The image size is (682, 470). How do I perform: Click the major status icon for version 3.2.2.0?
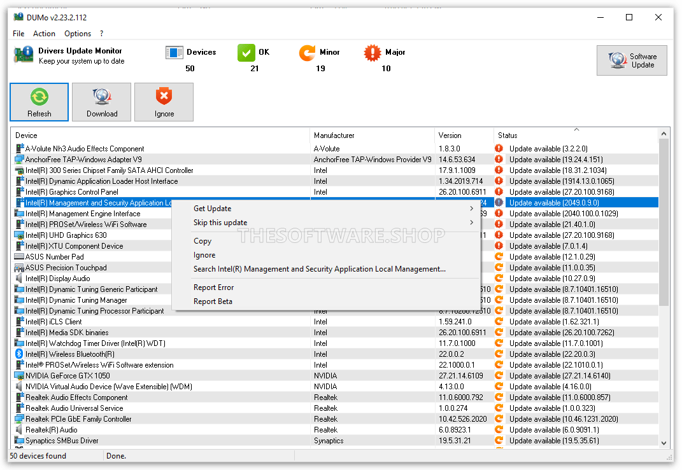click(x=499, y=148)
